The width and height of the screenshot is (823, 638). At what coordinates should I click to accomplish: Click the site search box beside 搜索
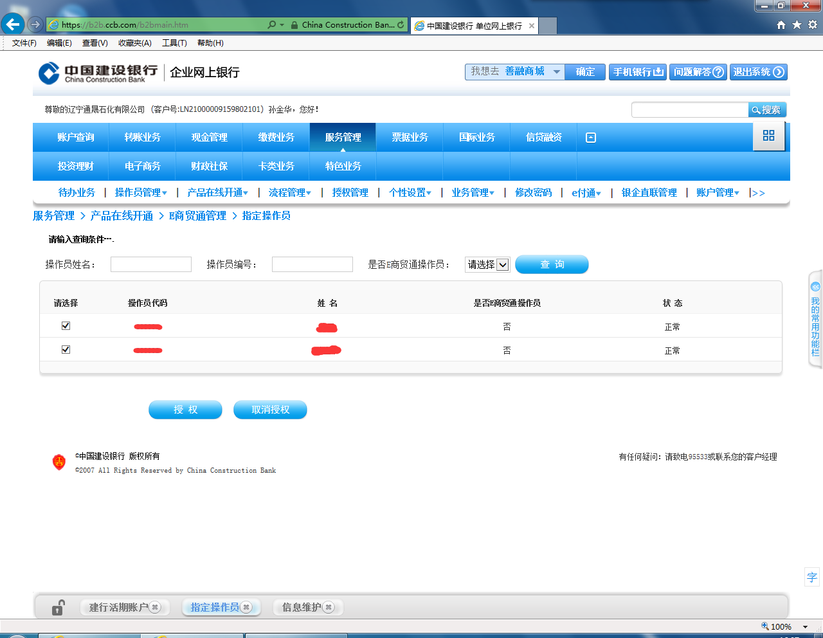pos(690,110)
